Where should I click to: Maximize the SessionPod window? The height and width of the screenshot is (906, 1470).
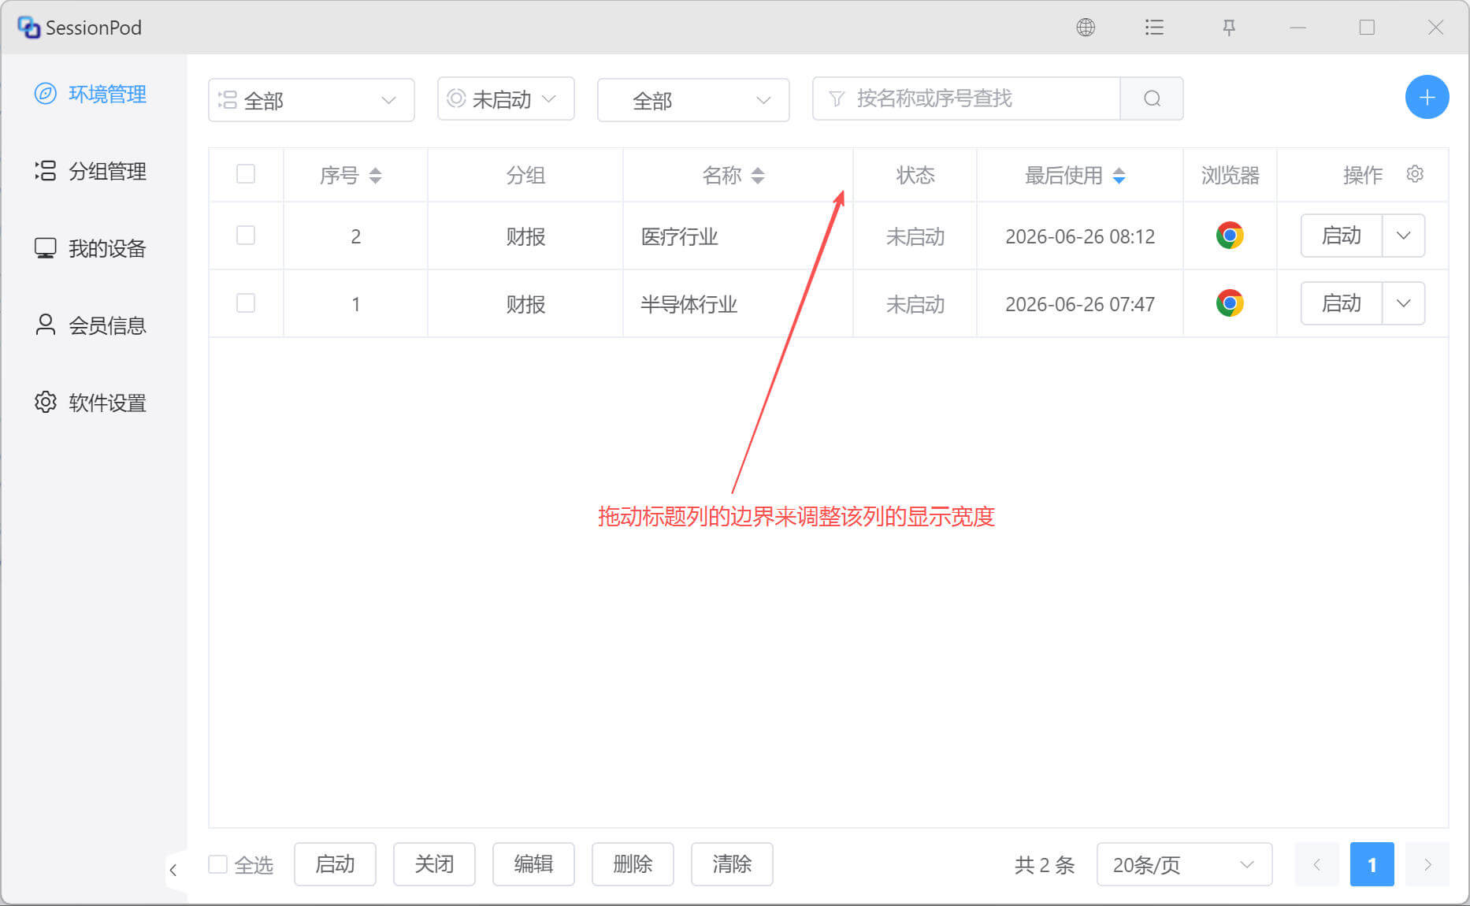[1367, 28]
